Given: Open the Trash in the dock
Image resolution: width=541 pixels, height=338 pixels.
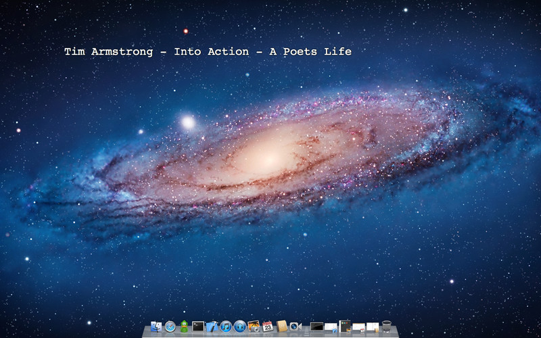Looking at the screenshot, I should coord(386,327).
